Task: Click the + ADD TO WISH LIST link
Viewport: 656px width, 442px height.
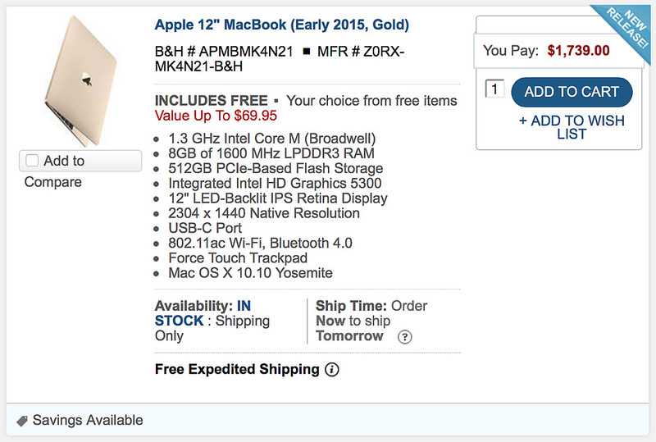Action: click(572, 127)
